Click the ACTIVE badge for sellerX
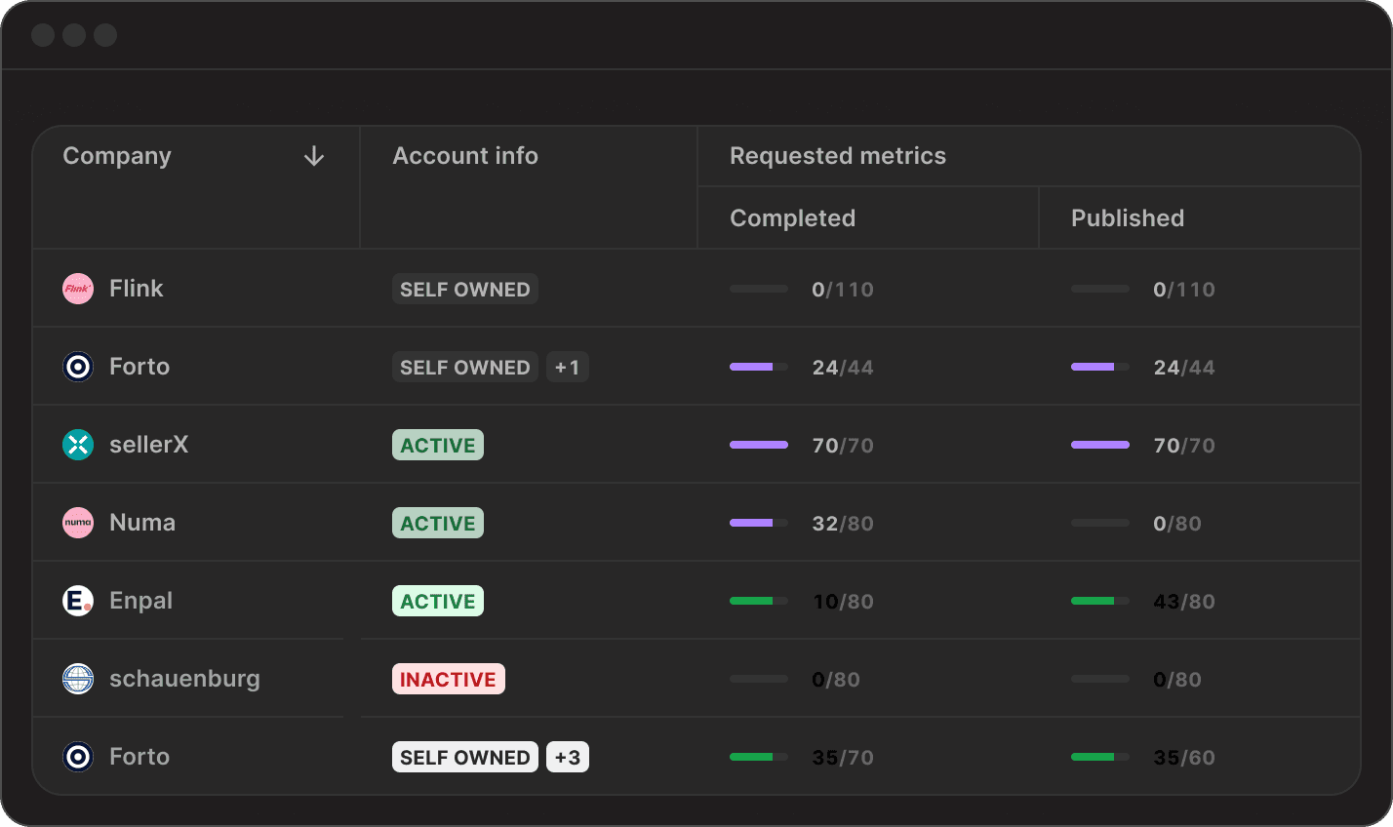 pos(438,445)
